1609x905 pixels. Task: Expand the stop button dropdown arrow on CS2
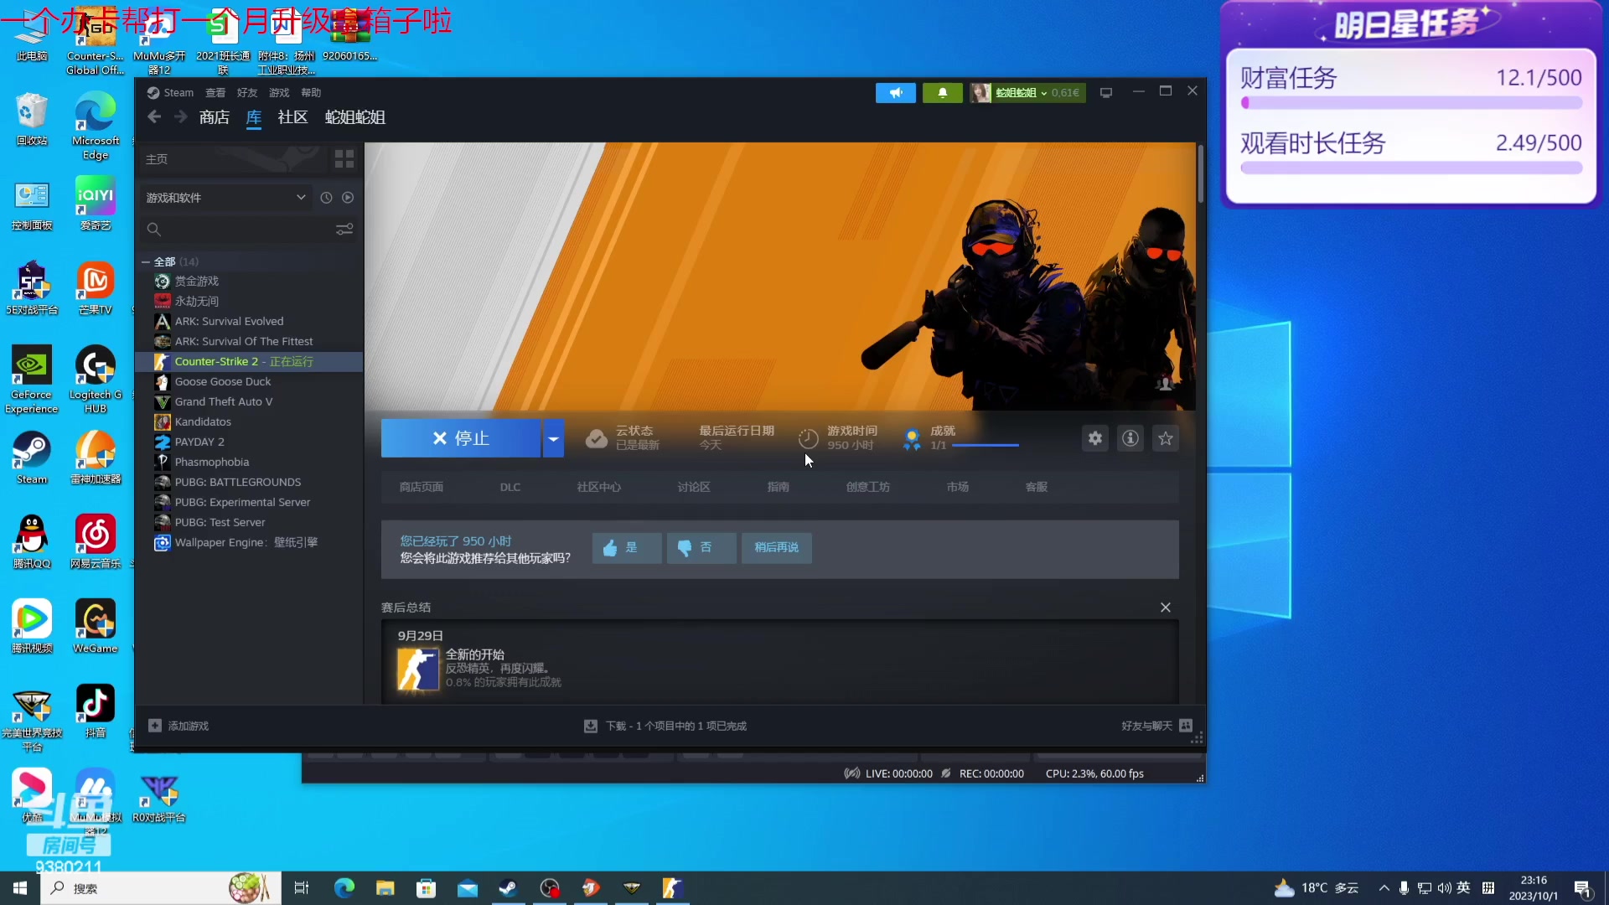[x=555, y=439]
